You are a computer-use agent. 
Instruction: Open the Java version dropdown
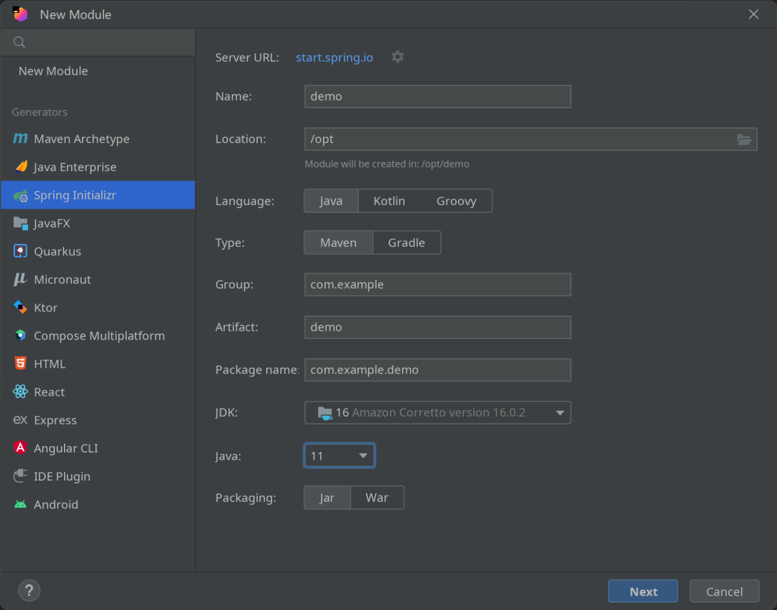340,455
